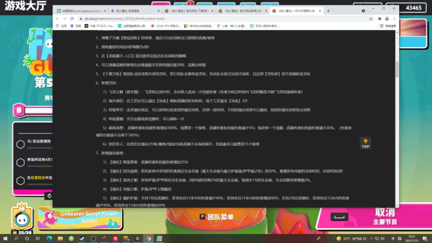Viewport: 432px width, 243px height.
Task: Open Task View in taskbar
Action: [38, 238]
